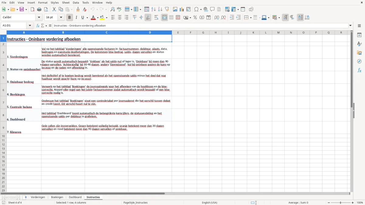The height and width of the screenshot is (205, 365).
Task: Click the Sheet 4 of 4 status field
Action: click(x=15, y=203)
